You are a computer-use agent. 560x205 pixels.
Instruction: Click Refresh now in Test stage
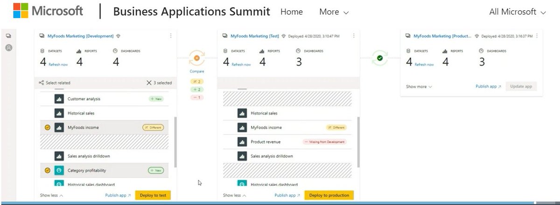pos(241,64)
